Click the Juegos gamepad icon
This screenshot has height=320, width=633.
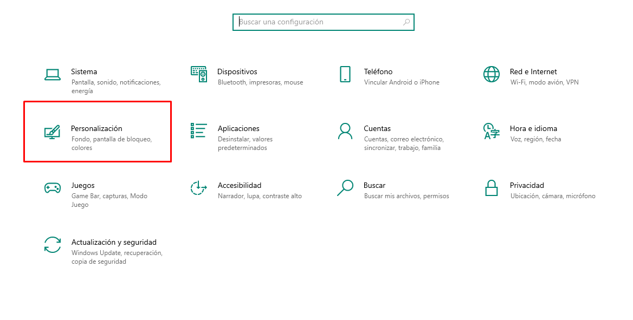52,188
